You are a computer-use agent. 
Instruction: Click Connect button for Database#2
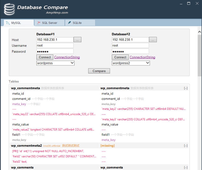point(120,57)
